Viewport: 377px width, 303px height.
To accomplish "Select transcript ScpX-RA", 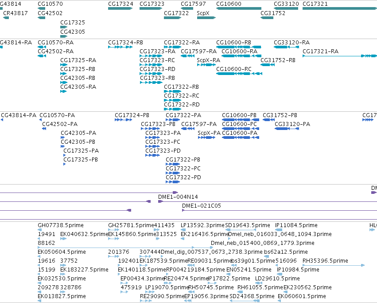I will [206, 65].
